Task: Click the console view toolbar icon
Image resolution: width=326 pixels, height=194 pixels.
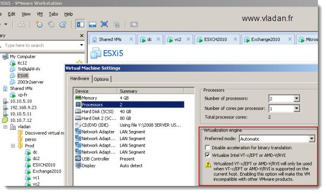Action: tap(134, 25)
